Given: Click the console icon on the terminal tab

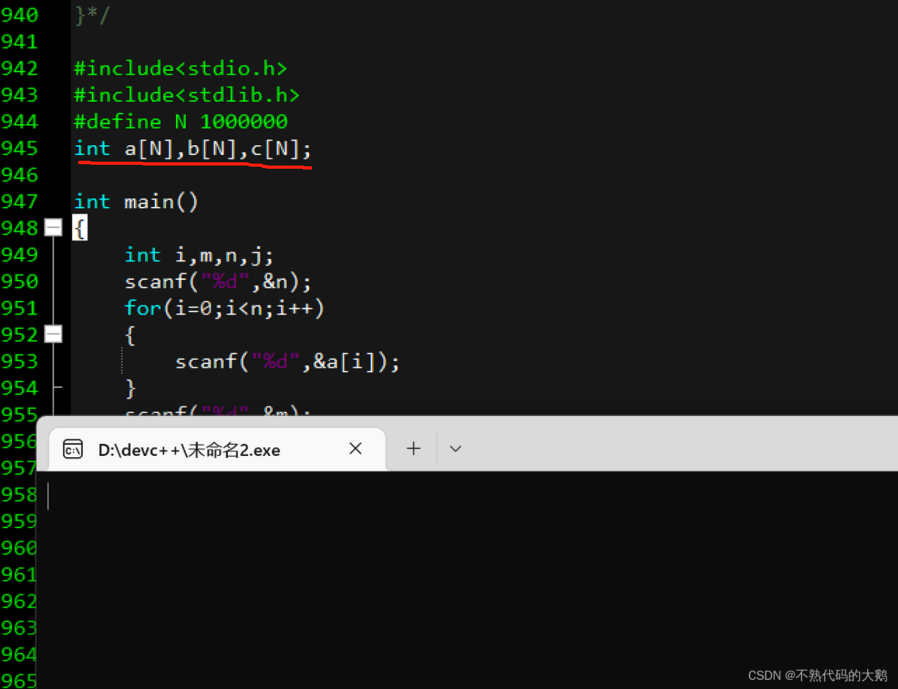Looking at the screenshot, I should (73, 449).
